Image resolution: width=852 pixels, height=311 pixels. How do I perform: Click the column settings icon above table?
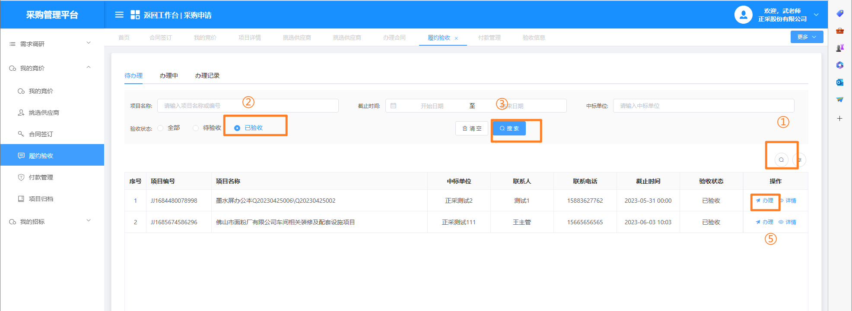coord(800,160)
